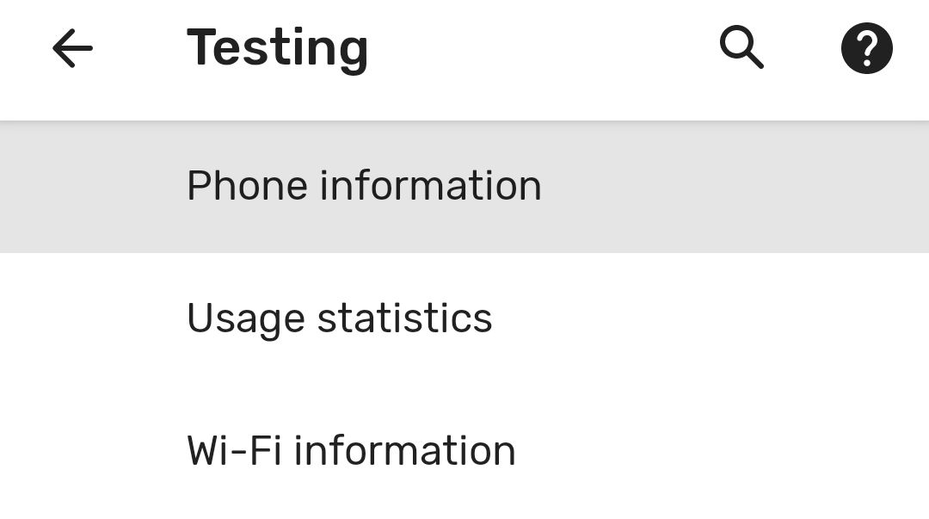Select the Usage statistics entry

[x=339, y=318]
